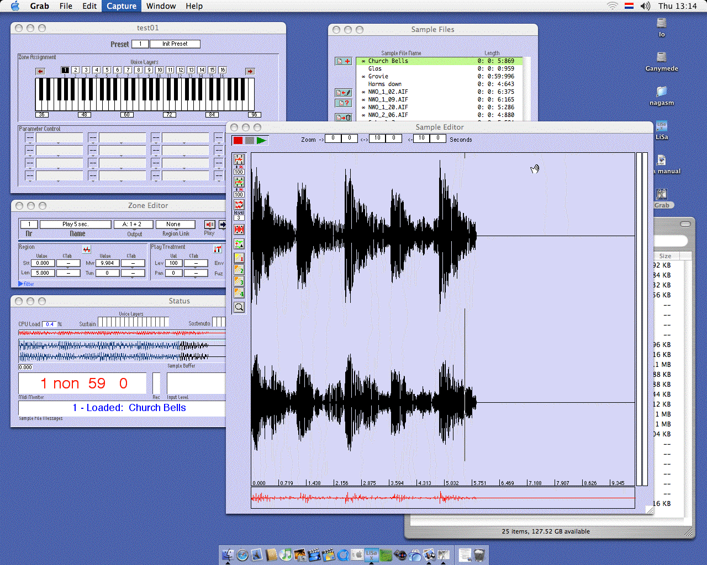This screenshot has width=707, height=565.
Task: Open the Output dropdown showing A: 1 + 2
Action: pyautogui.click(x=133, y=225)
